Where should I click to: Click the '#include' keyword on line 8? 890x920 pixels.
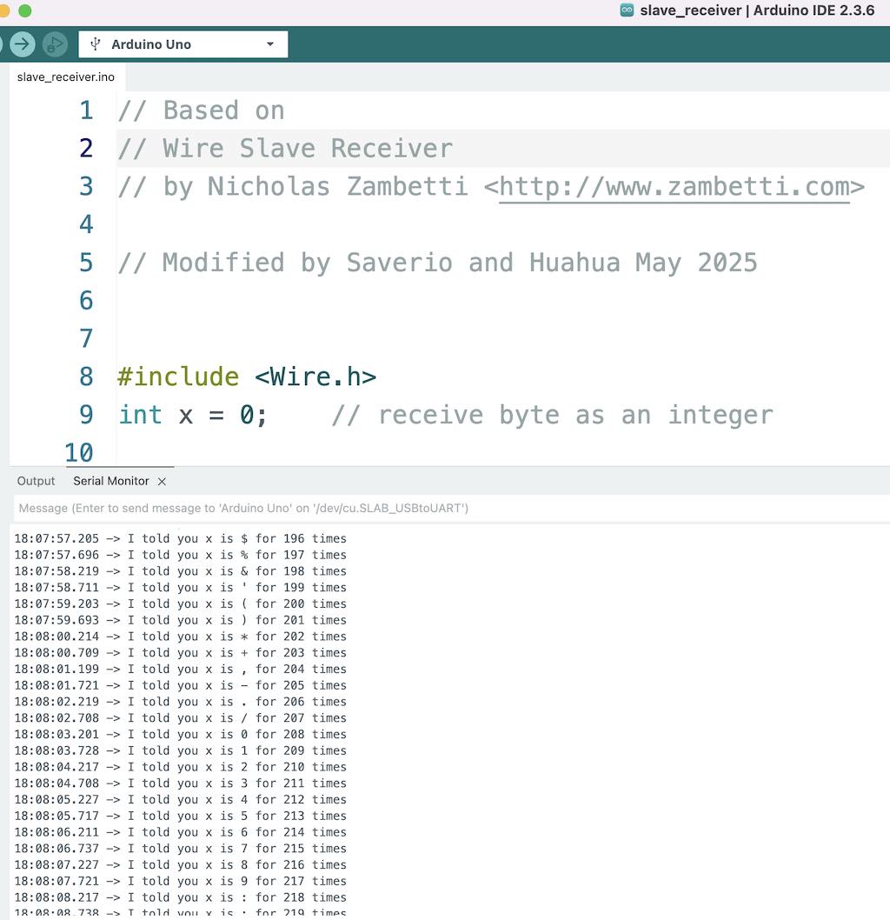point(178,377)
